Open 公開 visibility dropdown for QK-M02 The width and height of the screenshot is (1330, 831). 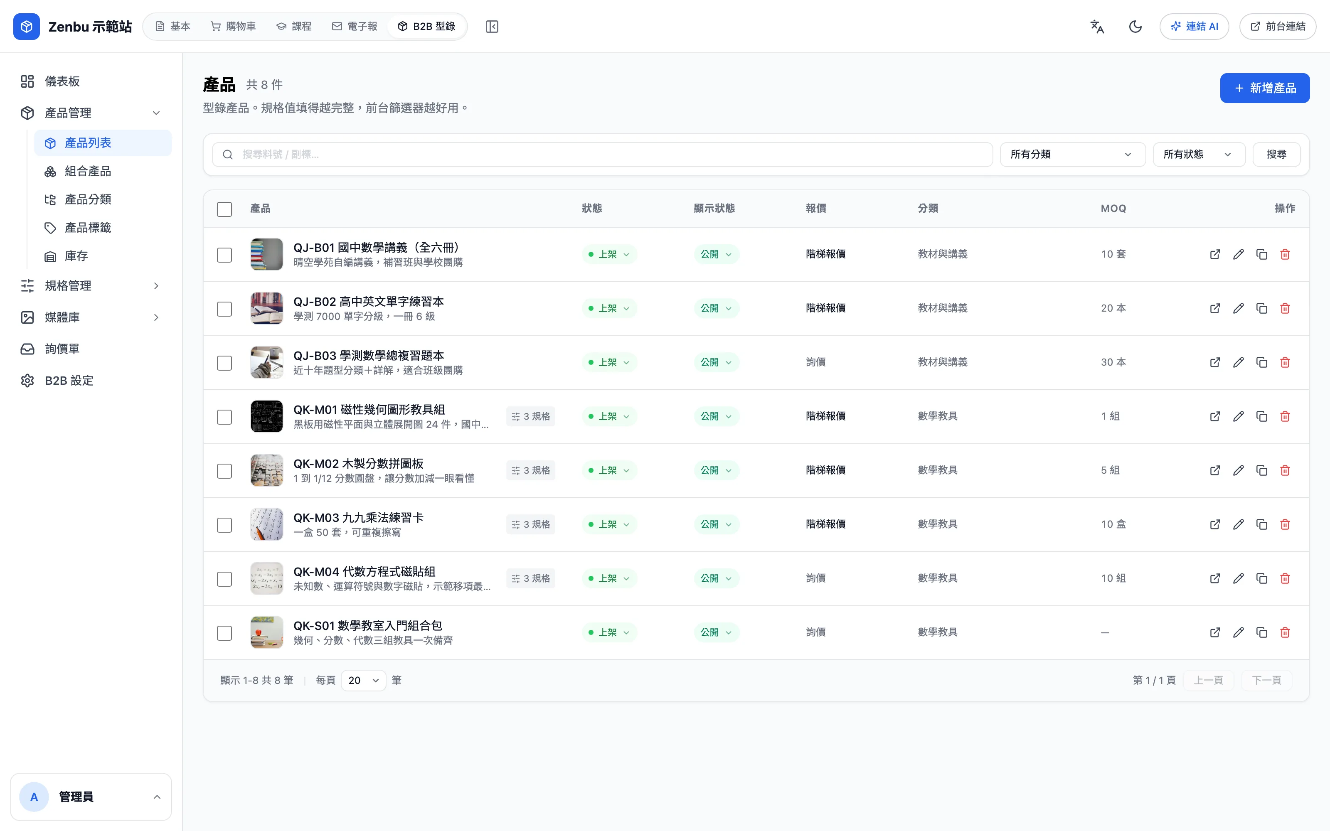coord(716,470)
